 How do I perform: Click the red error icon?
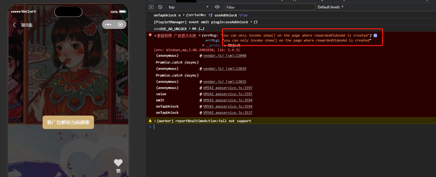(150, 35)
